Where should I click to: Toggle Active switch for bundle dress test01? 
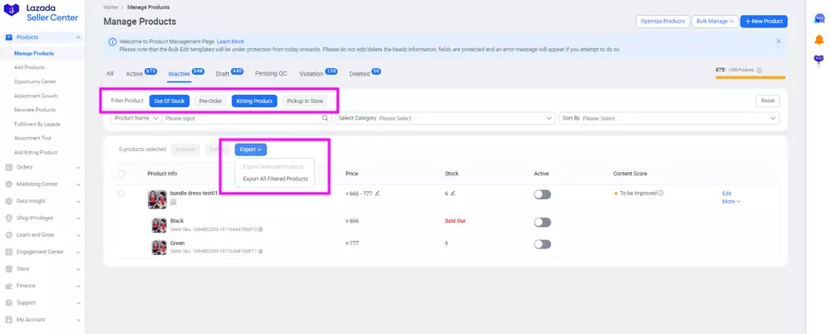[542, 194]
